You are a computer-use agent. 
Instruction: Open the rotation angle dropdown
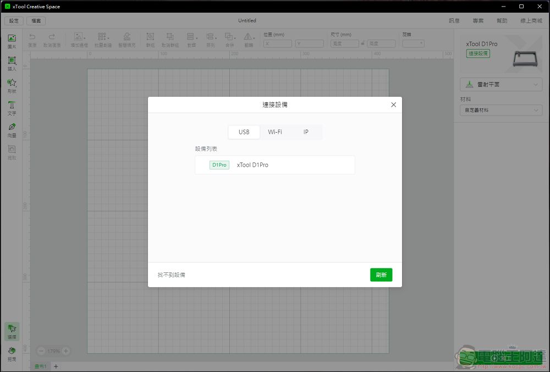click(x=414, y=43)
